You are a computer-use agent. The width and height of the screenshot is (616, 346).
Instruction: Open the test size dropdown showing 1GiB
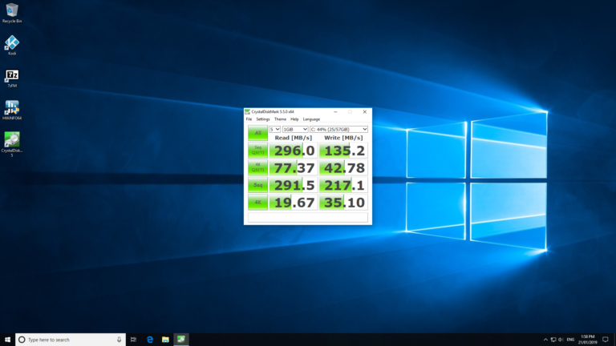(x=295, y=129)
